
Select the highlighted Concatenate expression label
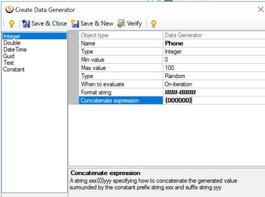pyautogui.click(x=121, y=101)
